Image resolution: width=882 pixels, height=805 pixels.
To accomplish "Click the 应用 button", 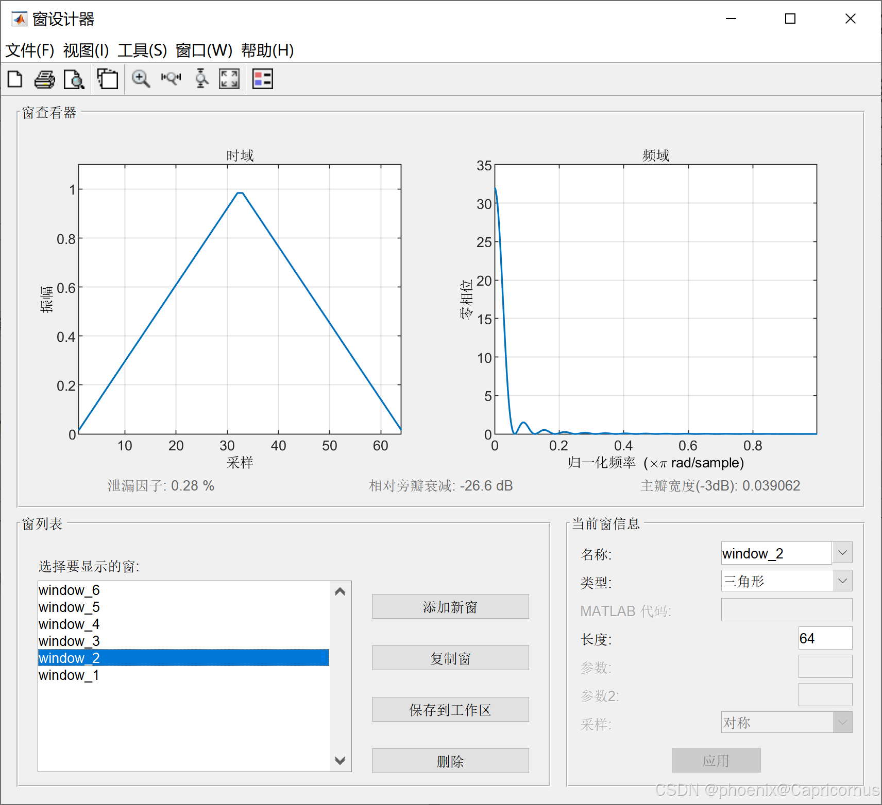I will 716,761.
